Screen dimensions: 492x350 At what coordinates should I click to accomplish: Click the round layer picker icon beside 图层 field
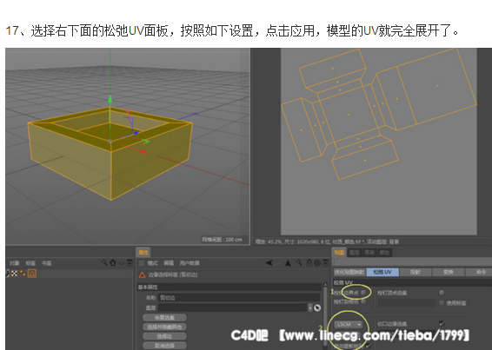pyautogui.click(x=317, y=307)
